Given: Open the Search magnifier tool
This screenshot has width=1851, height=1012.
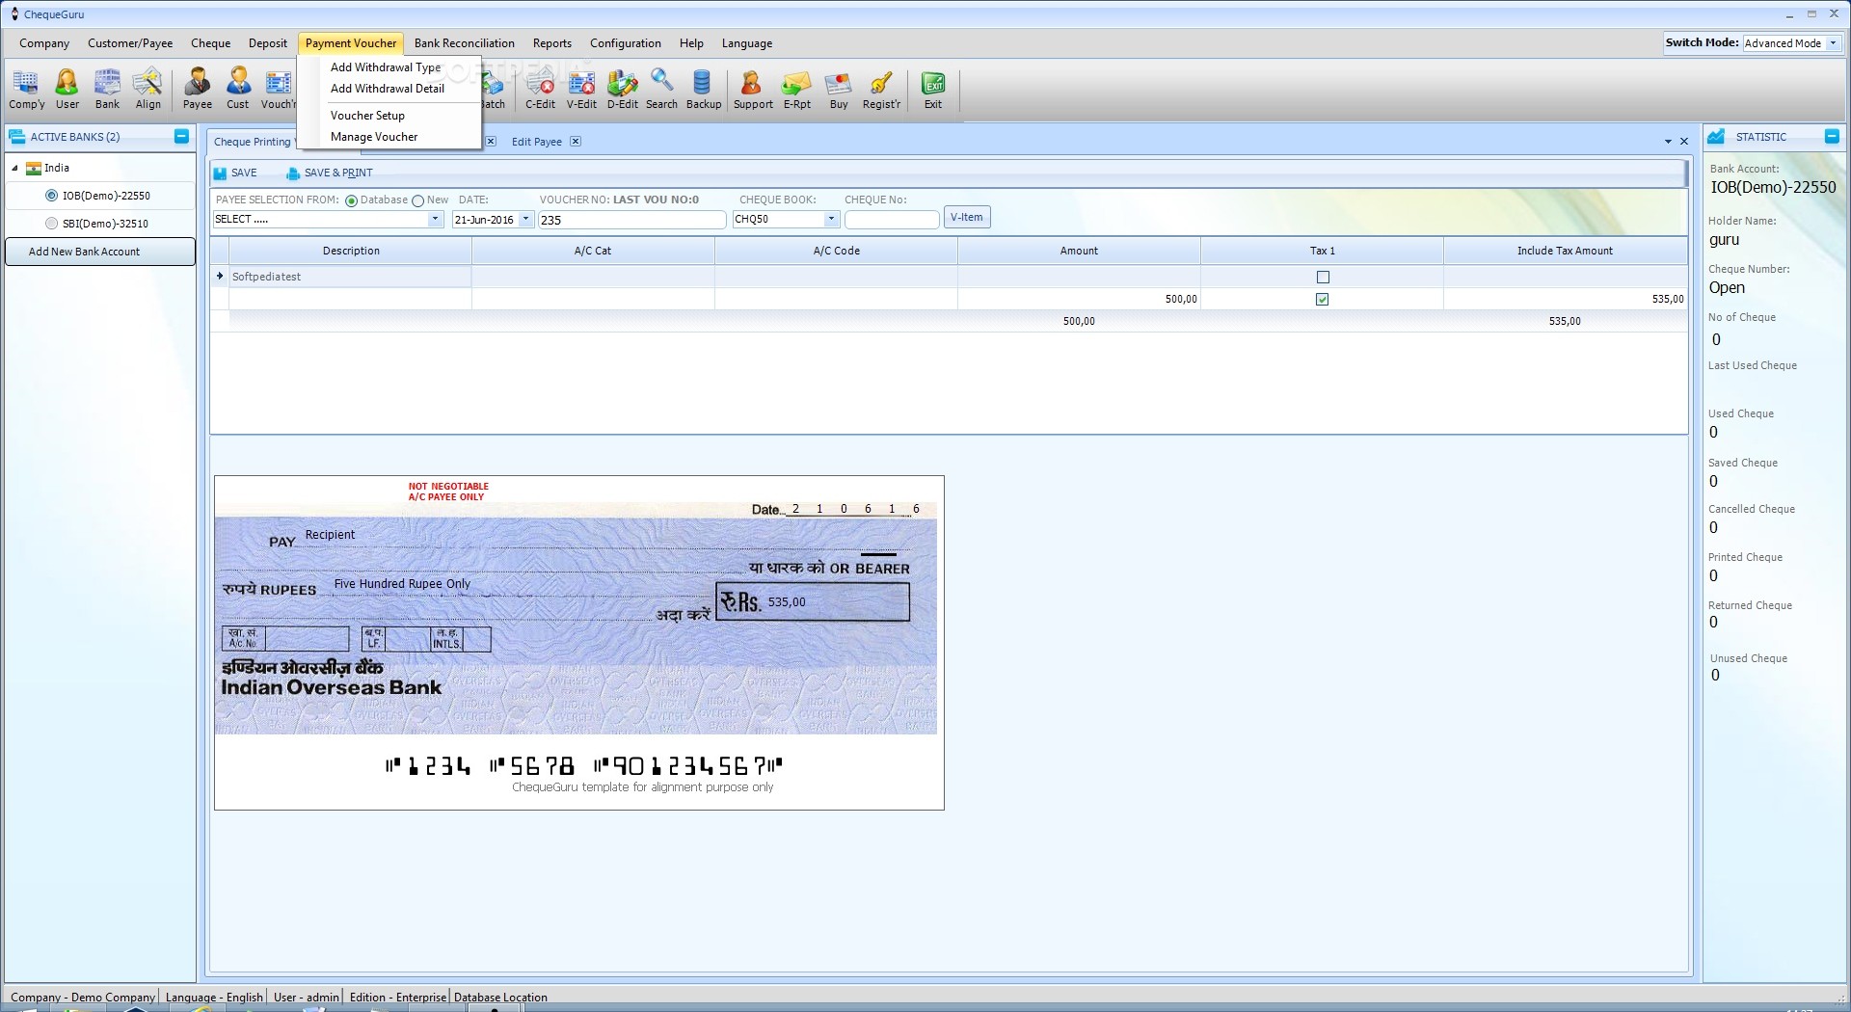Looking at the screenshot, I should (661, 90).
